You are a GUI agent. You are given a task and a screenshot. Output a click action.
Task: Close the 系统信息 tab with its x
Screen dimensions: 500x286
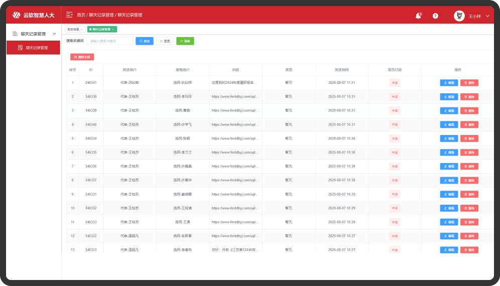point(82,30)
